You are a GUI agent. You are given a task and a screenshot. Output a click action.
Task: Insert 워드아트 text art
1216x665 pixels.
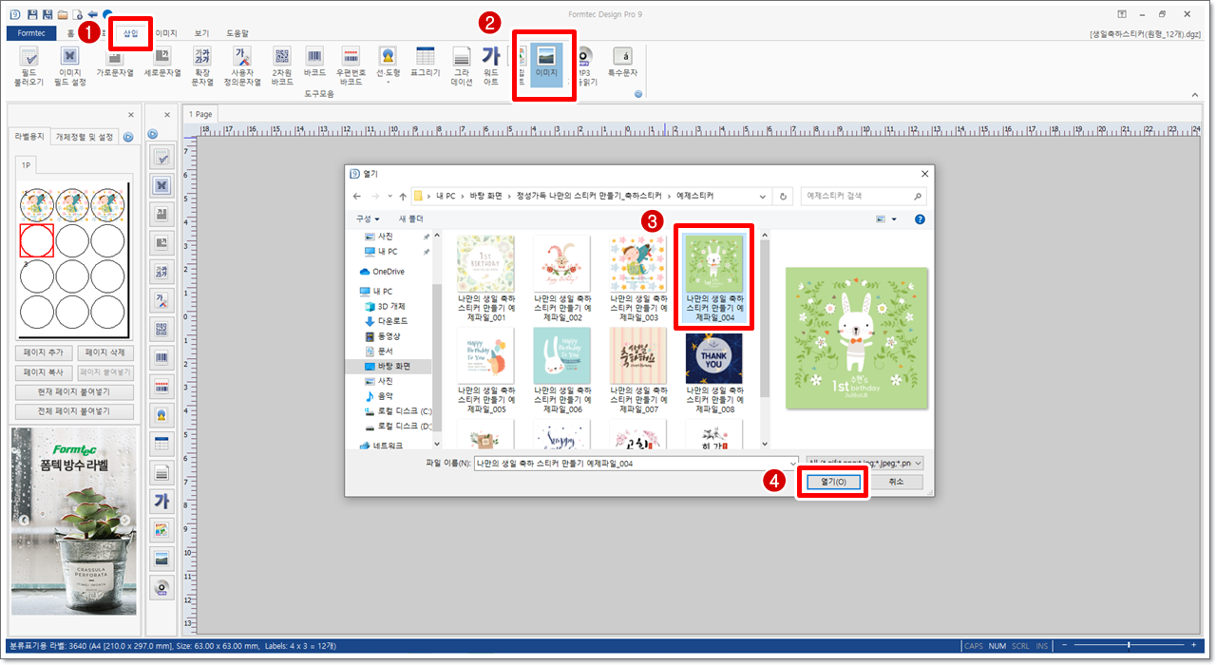pos(491,66)
